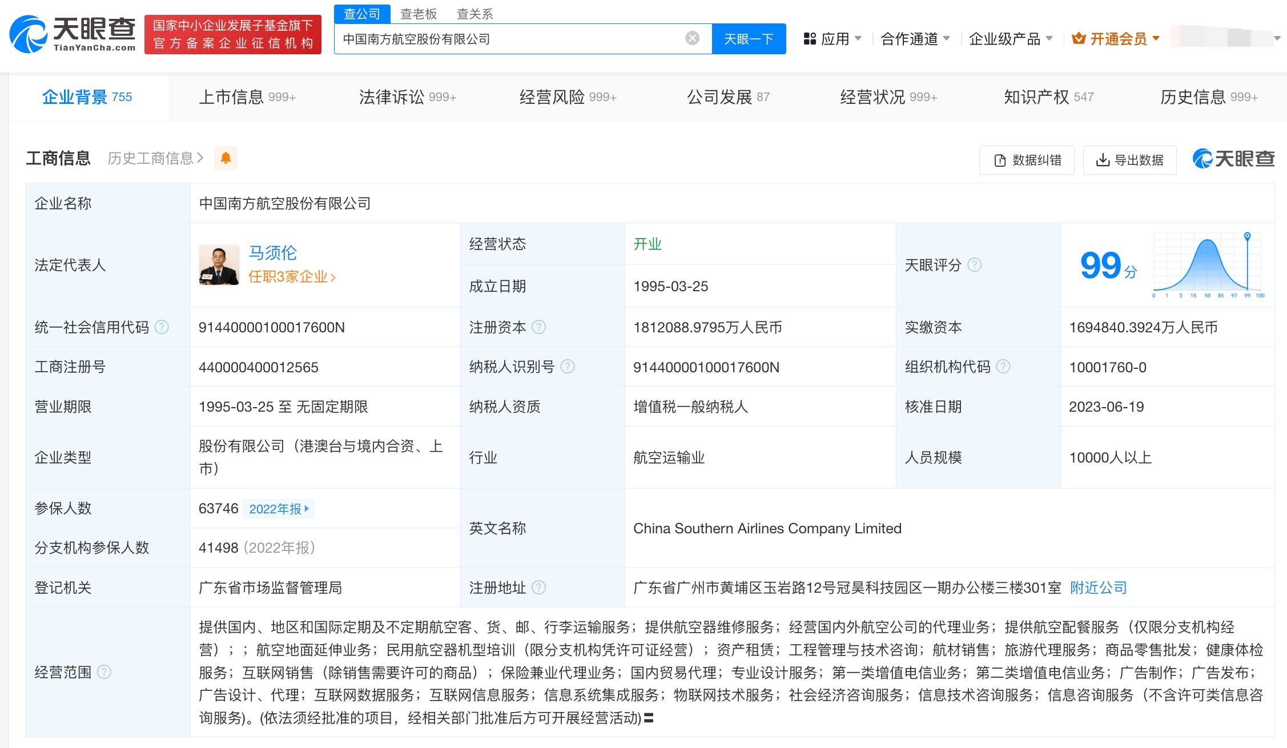
Task: Click the red 国家中小企业发展子基金 banner
Action: pos(233,34)
